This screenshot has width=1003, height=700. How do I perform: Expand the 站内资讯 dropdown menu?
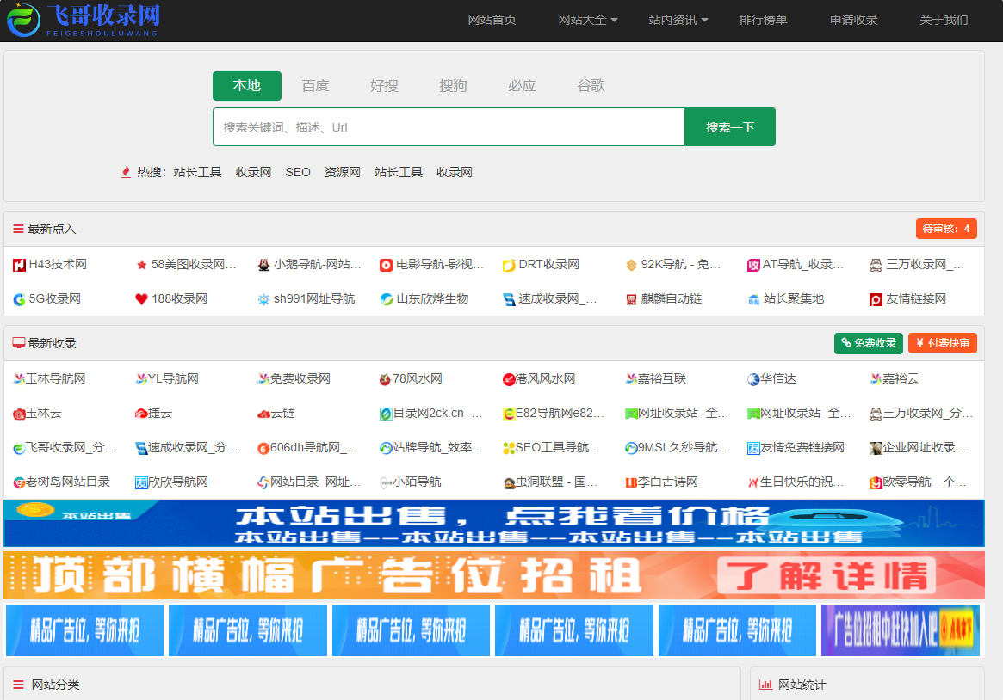[678, 20]
